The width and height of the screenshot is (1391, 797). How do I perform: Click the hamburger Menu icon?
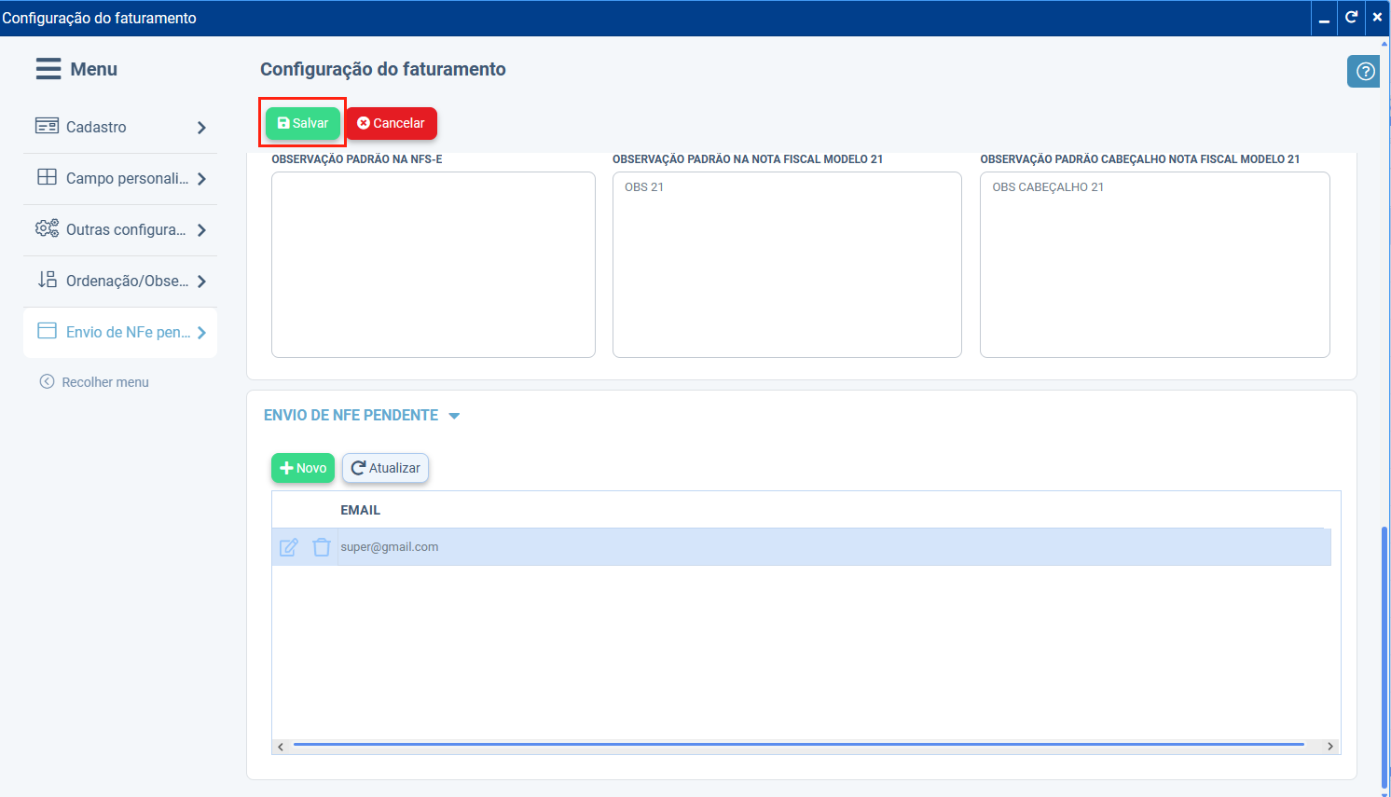pyautogui.click(x=48, y=69)
